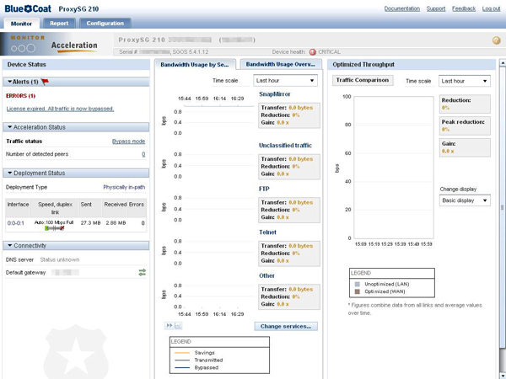This screenshot has height=379, width=506.
Task: Click the red alert flag icon
Action: tap(45, 82)
